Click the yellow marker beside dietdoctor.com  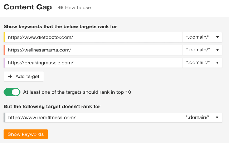[x=4, y=37]
